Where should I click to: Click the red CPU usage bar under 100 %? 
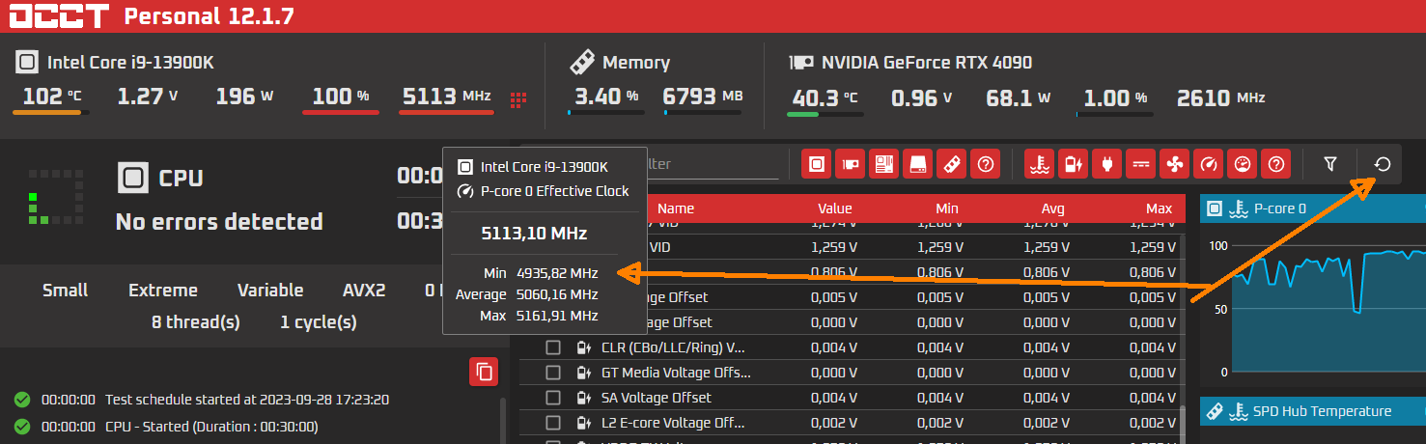point(340,113)
